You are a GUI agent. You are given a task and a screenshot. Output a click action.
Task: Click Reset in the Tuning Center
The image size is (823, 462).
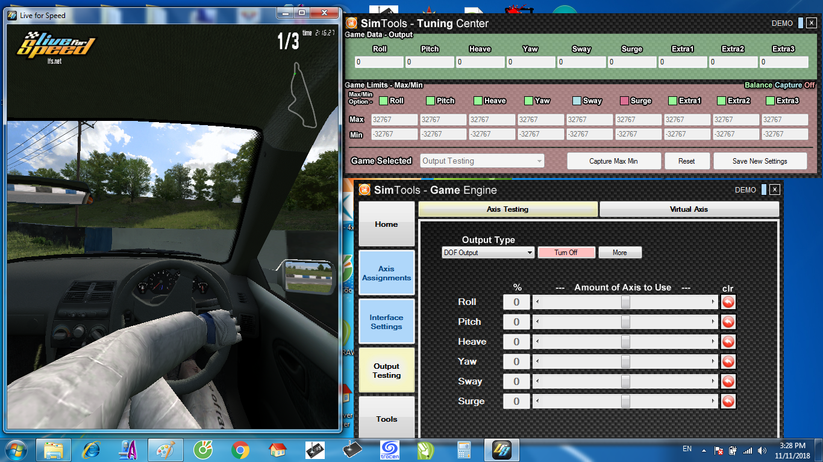[686, 161]
